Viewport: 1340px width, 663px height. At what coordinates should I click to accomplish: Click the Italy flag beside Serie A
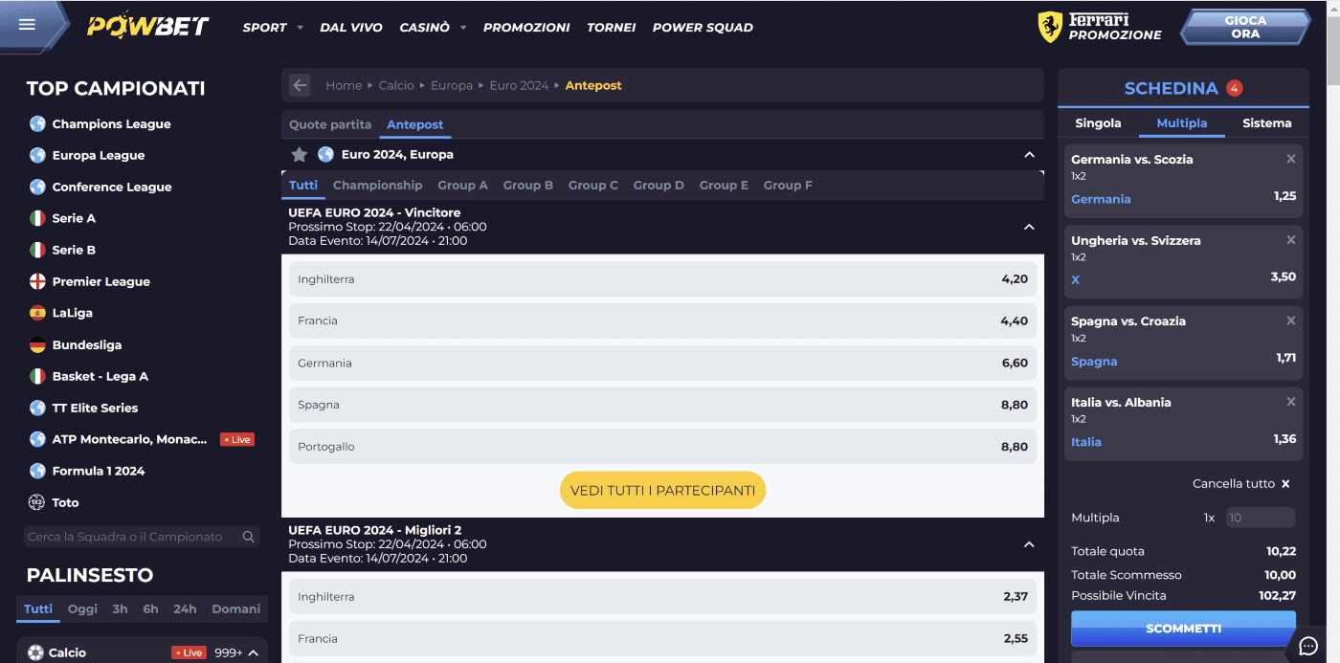coord(37,218)
